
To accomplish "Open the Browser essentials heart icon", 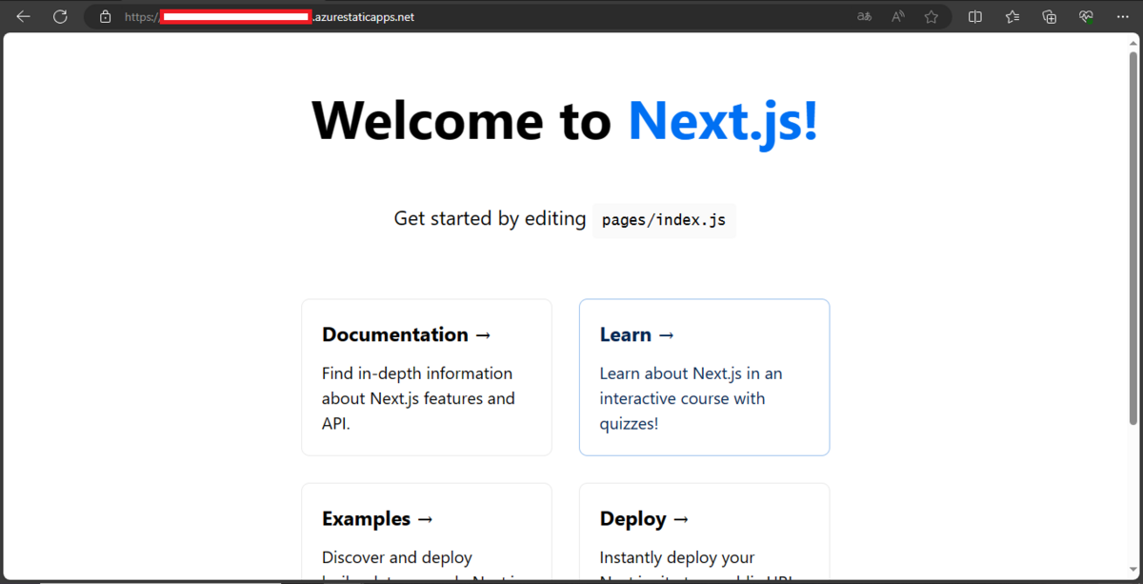I will pyautogui.click(x=1086, y=16).
